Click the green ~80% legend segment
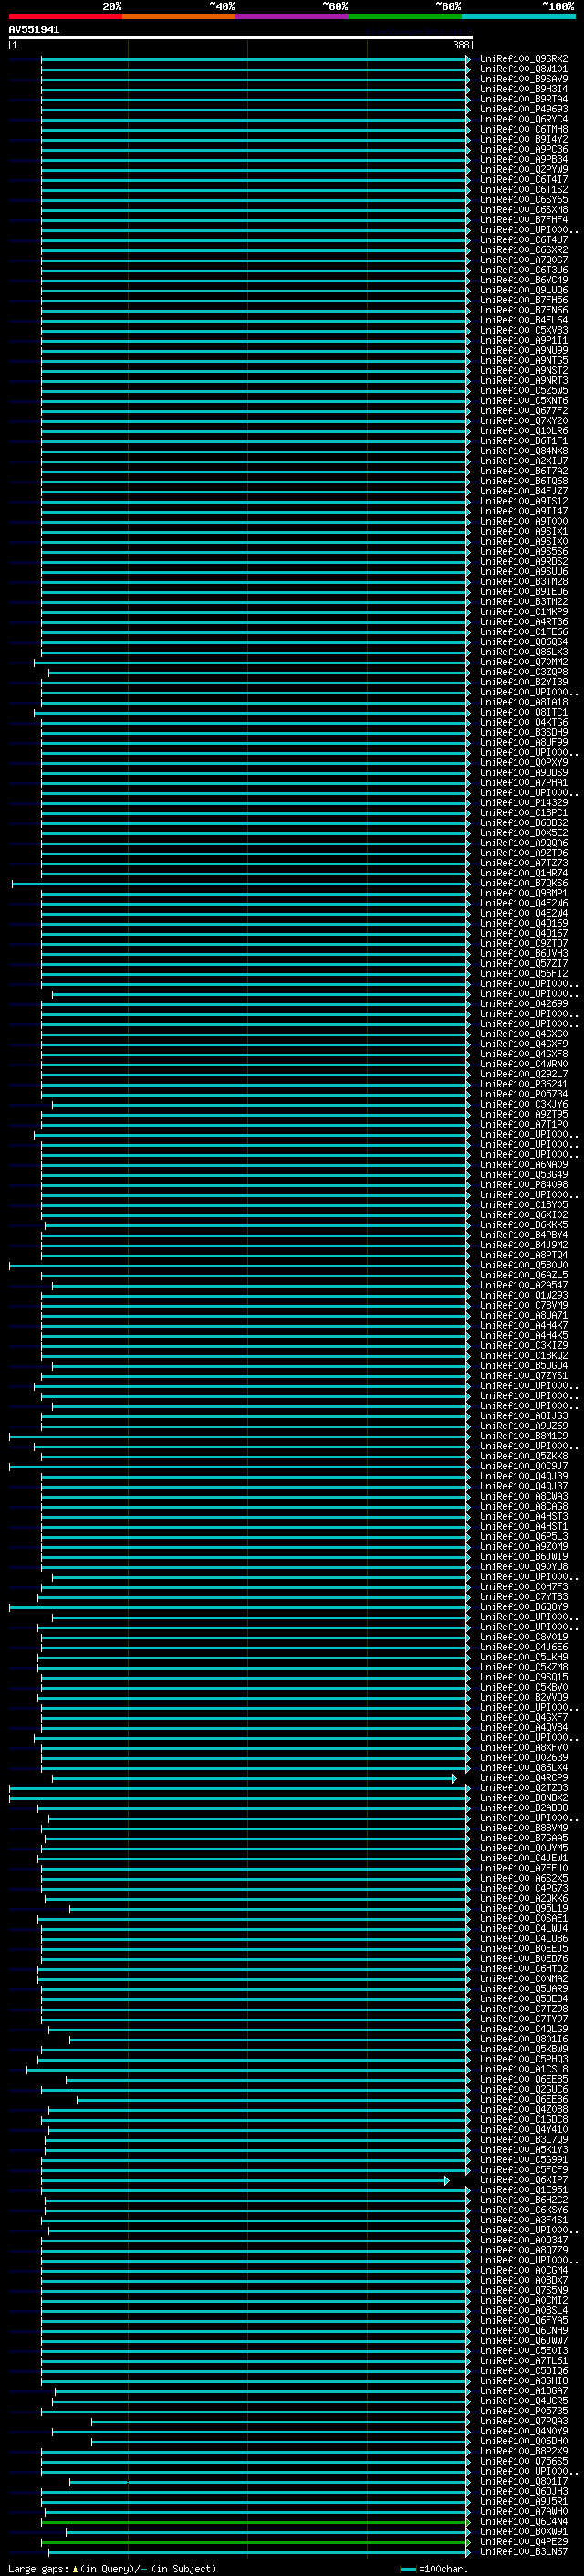Viewport: 584px width, 2576px height. pos(405,16)
